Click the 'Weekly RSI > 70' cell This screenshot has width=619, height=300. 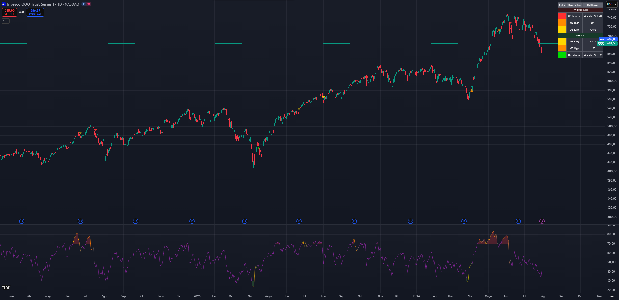click(593, 16)
